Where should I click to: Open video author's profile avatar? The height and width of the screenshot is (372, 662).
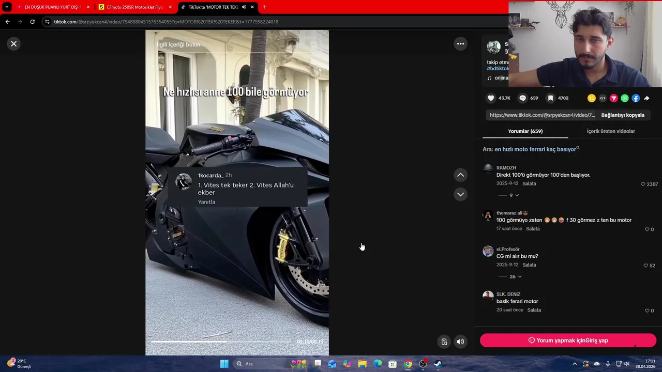493,47
